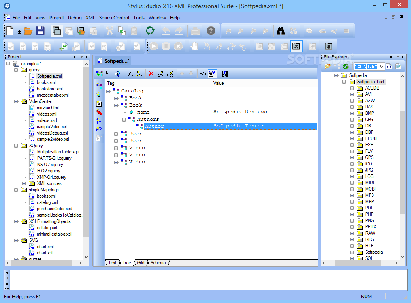Screen dimensions: 411x303
Task: Save the file with floppy disk icon
Action: pos(40,31)
